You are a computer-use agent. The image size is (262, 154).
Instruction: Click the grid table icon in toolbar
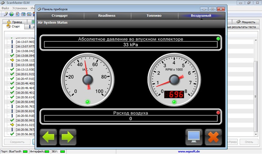23,14
